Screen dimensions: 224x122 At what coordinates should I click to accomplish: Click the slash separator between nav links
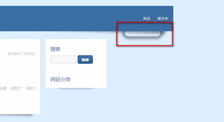tap(154, 19)
